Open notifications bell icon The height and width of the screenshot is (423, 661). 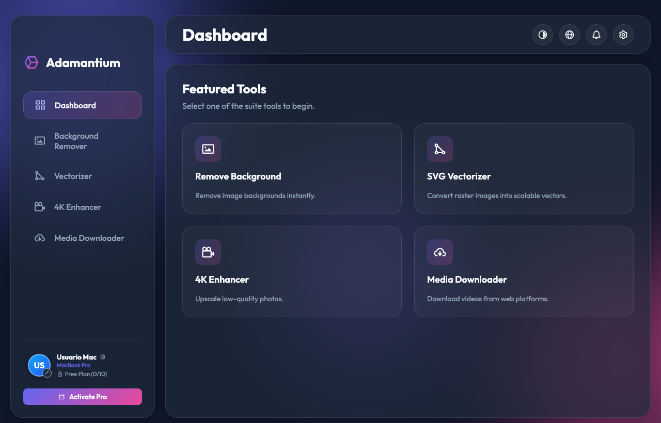(596, 35)
